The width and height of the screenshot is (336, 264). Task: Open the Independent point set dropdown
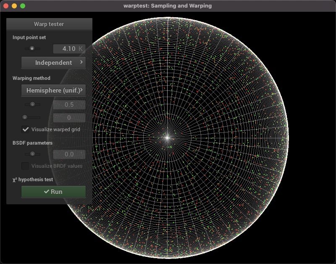tap(53, 63)
